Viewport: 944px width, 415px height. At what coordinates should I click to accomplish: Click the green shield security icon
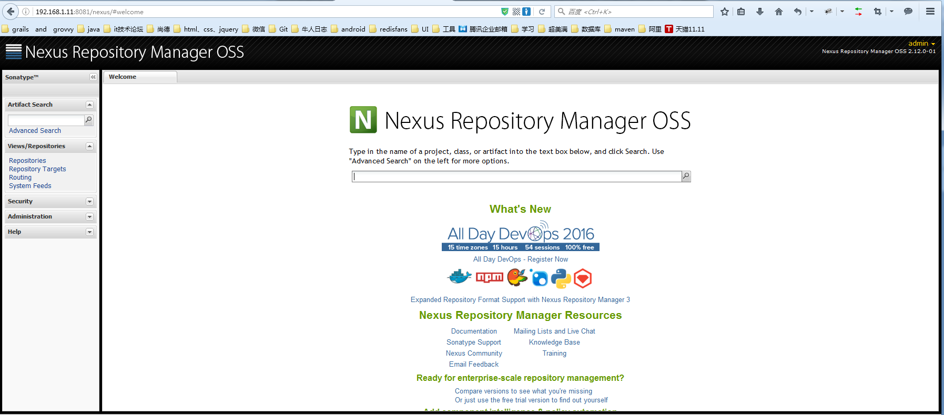click(x=505, y=12)
